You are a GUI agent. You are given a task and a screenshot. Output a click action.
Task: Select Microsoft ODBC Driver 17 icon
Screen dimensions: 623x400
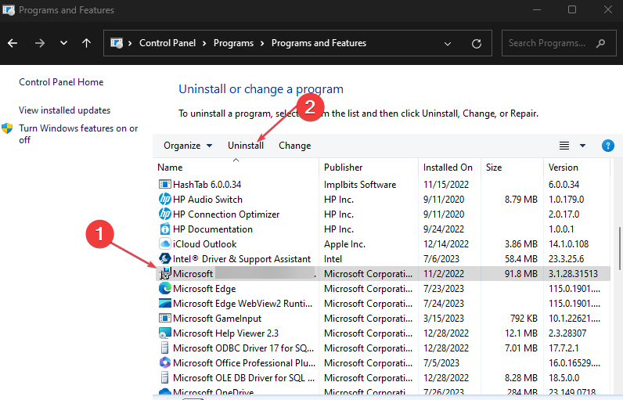coord(164,348)
